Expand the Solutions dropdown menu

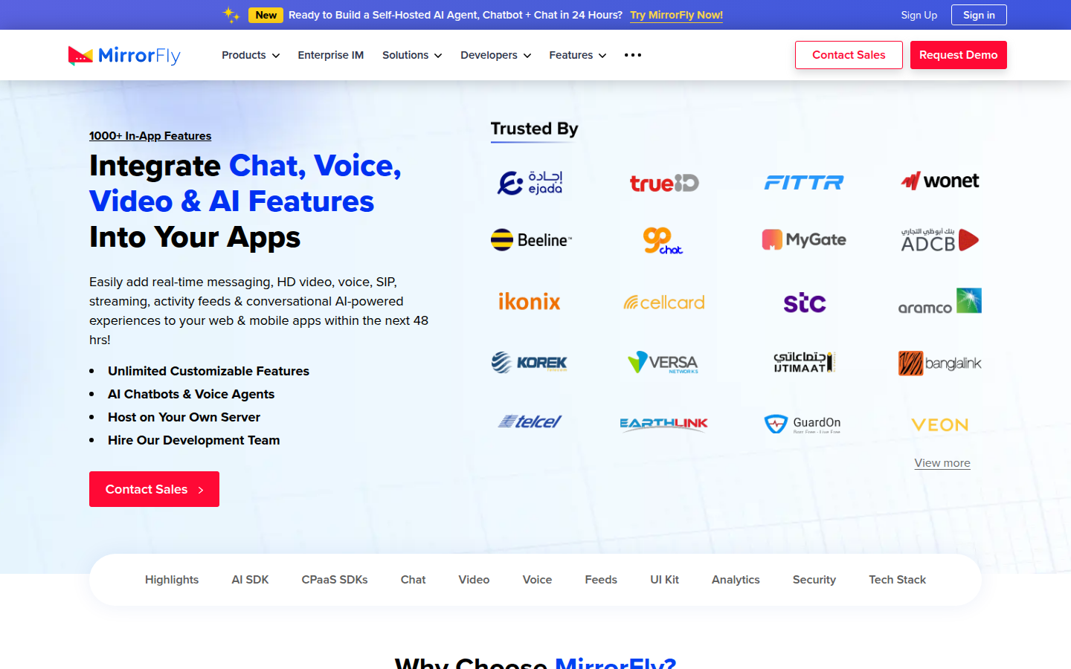(x=411, y=55)
